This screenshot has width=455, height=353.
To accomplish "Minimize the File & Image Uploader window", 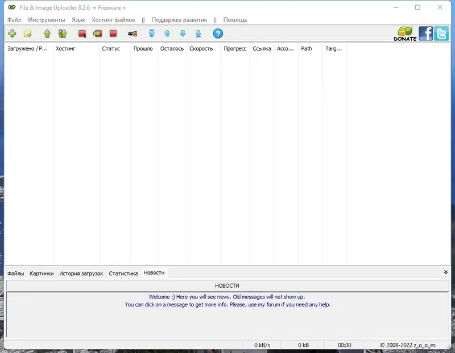I will (395, 7).
